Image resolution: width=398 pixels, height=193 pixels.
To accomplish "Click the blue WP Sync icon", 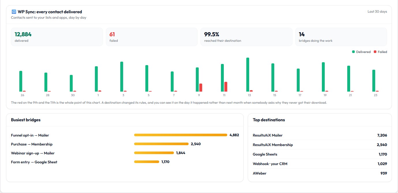I will point(14,12).
